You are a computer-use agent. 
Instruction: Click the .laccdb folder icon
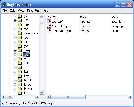(x=20, y=80)
